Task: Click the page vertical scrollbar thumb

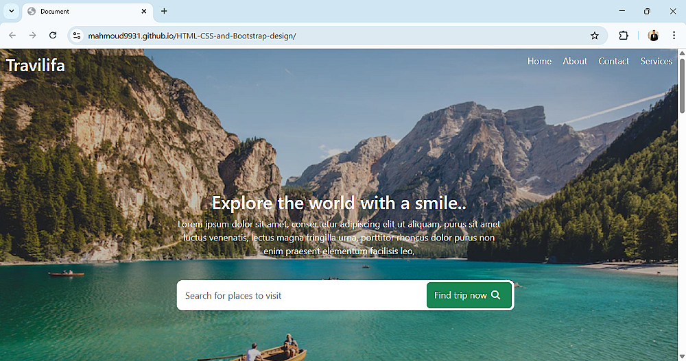Action: 682,85
